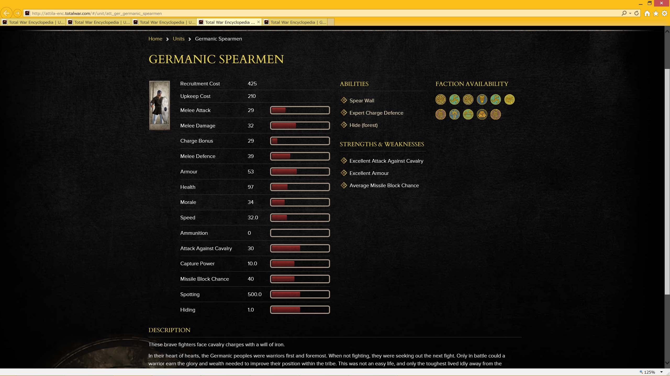670x376 pixels.
Task: Click the Melee Defence value 39
Action: tap(250, 156)
